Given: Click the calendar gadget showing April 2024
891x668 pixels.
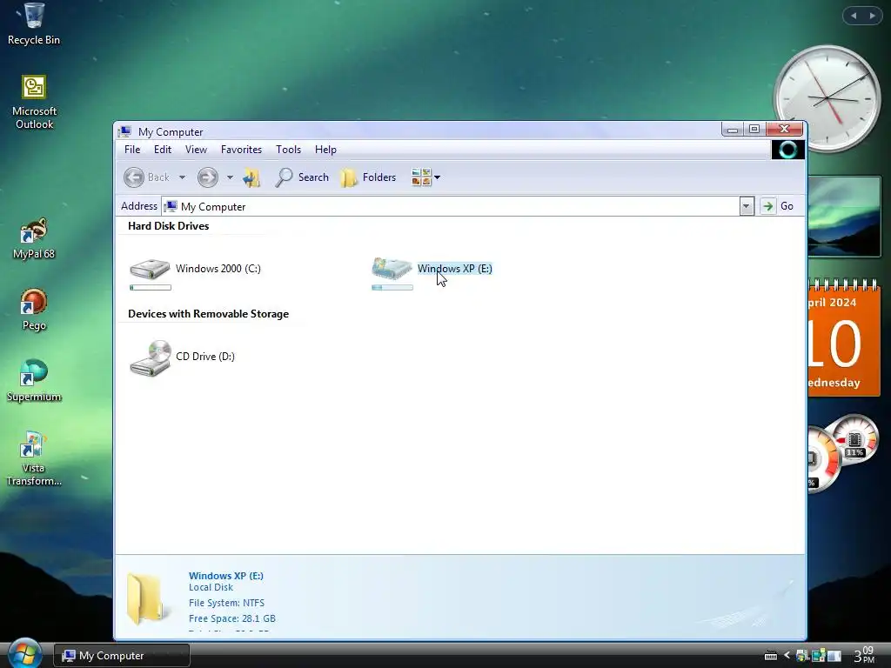Looking at the screenshot, I should [844, 337].
